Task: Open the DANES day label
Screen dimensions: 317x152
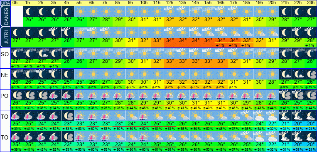Action: point(5,16)
